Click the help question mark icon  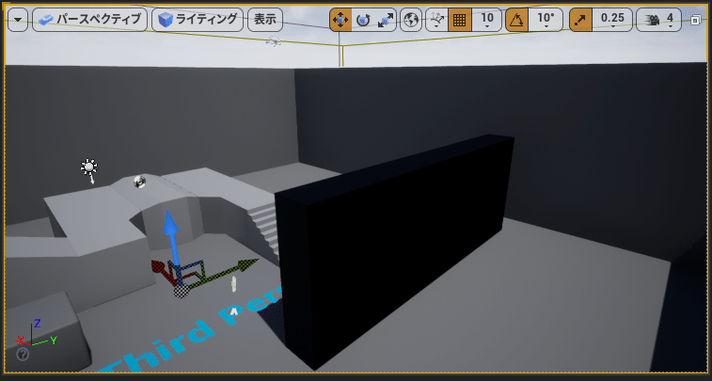pyautogui.click(x=23, y=355)
